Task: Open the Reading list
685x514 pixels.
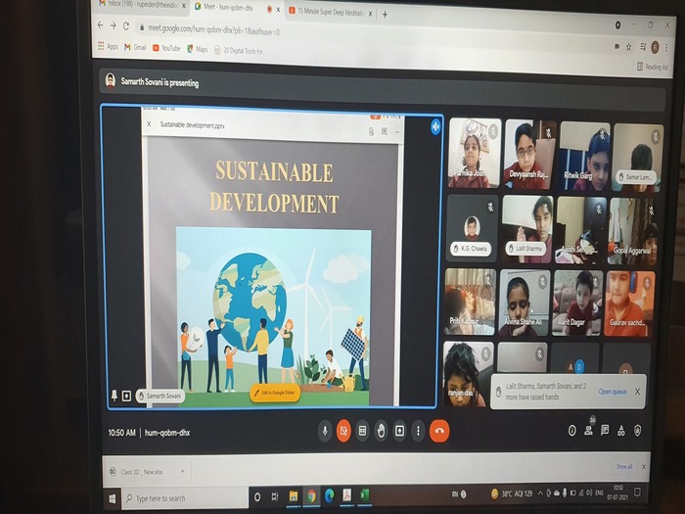Action: [653, 67]
